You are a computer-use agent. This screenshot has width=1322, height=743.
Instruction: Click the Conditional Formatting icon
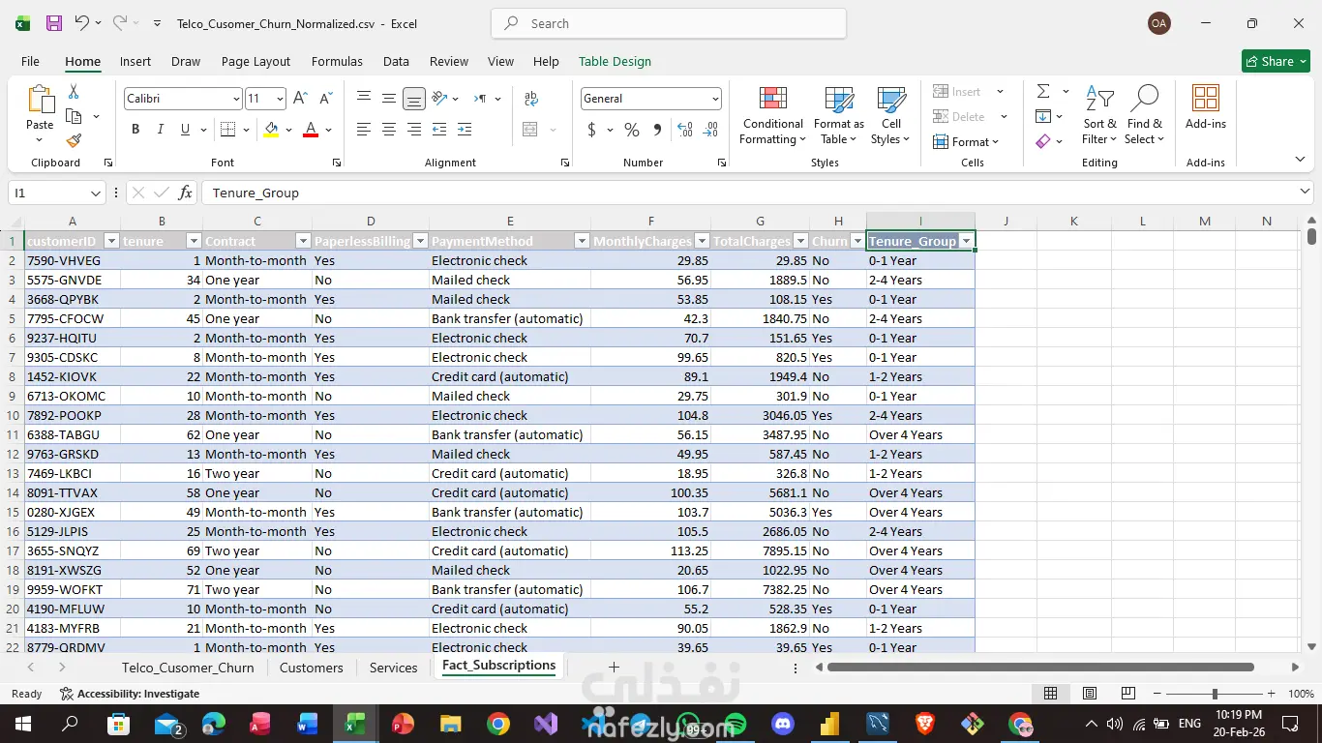pyautogui.click(x=772, y=100)
